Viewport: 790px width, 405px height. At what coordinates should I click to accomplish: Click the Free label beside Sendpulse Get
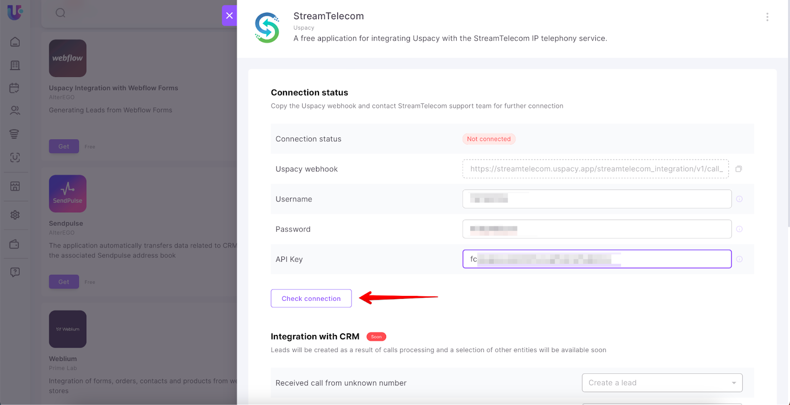[x=90, y=282]
